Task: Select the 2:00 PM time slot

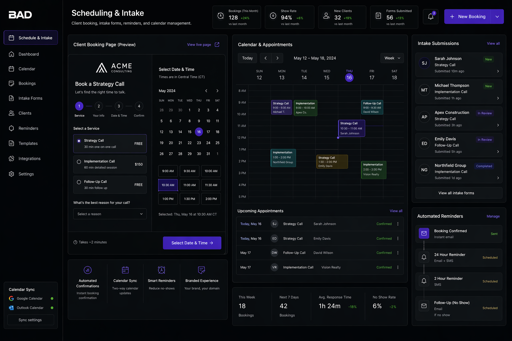Action: point(211,199)
